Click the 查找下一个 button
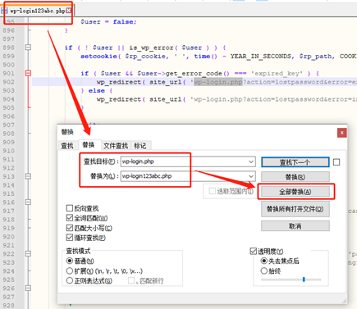The width and height of the screenshot is (357, 309). 295,162
